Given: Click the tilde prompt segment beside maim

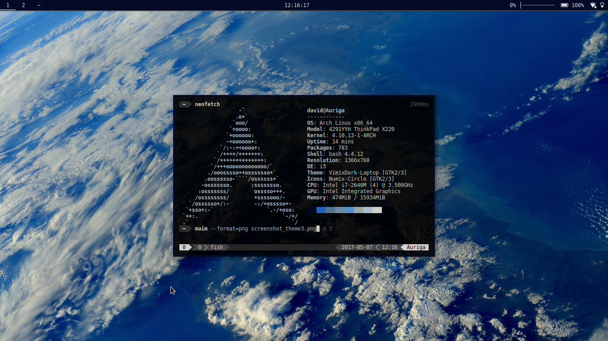Looking at the screenshot, I should (x=185, y=229).
